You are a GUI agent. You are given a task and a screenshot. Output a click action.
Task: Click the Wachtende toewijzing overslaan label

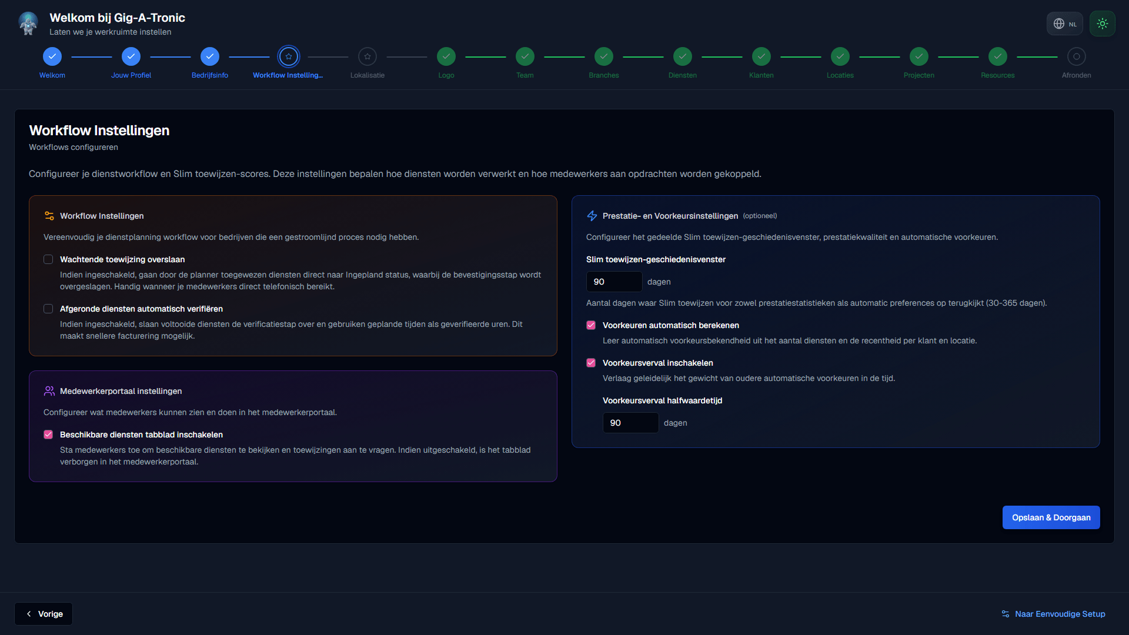(122, 259)
